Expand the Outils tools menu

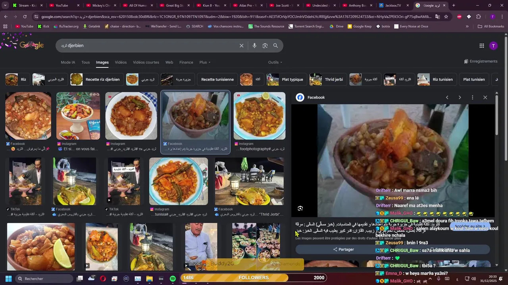(x=275, y=62)
